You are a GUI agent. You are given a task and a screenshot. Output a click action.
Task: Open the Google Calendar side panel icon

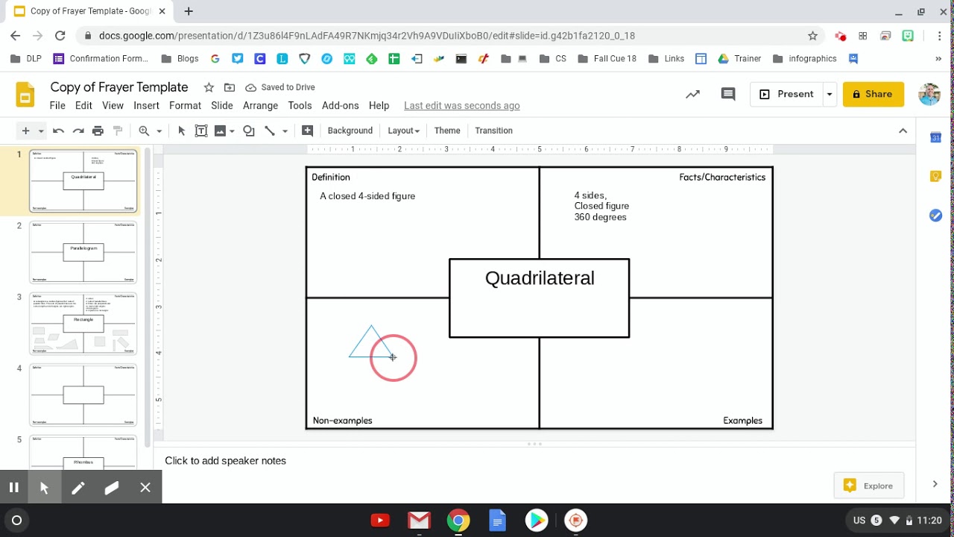point(935,137)
